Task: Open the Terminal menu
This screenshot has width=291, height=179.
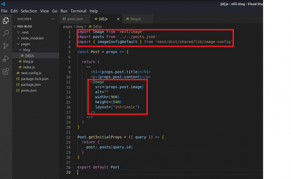Action: click(78, 11)
